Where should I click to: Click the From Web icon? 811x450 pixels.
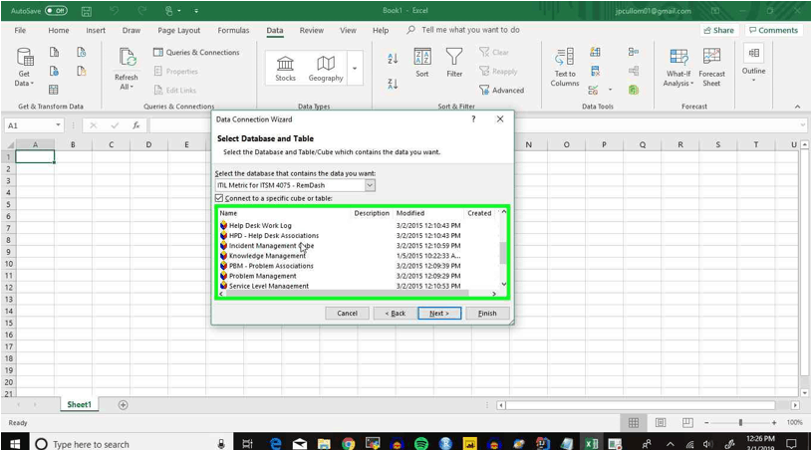[x=55, y=71]
